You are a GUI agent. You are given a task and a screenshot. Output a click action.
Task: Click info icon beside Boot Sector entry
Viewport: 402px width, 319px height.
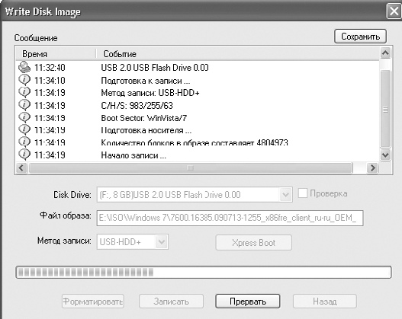click(24, 117)
